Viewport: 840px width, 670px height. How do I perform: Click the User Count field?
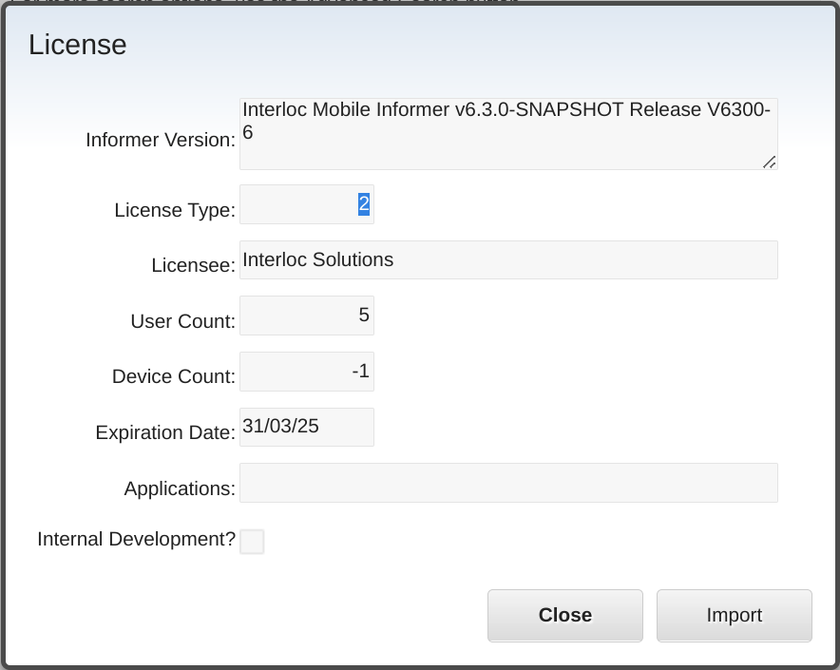(x=306, y=316)
